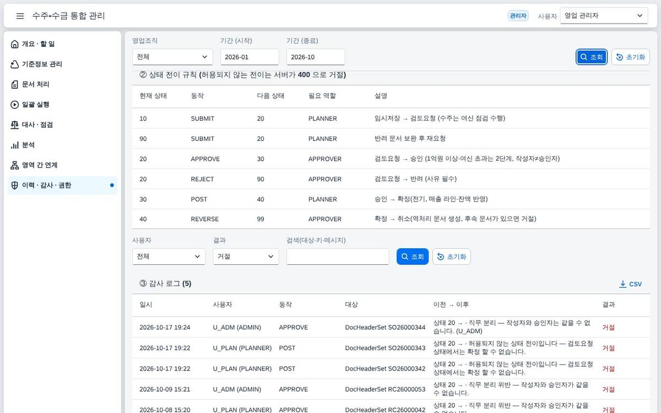Open the 영업조직 전체 dropdown
Screen dimensions: 661x413
coord(172,57)
